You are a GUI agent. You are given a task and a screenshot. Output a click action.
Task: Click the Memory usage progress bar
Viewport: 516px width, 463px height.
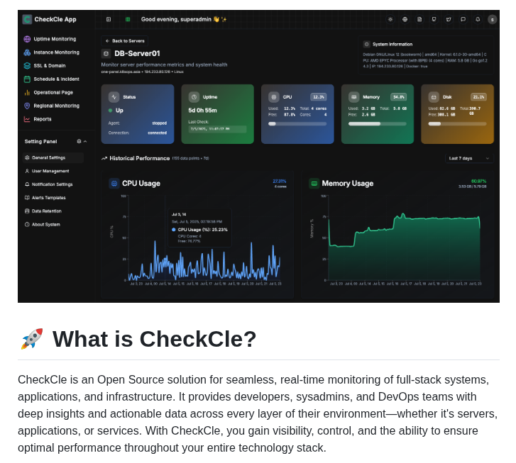pyautogui.click(x=377, y=124)
